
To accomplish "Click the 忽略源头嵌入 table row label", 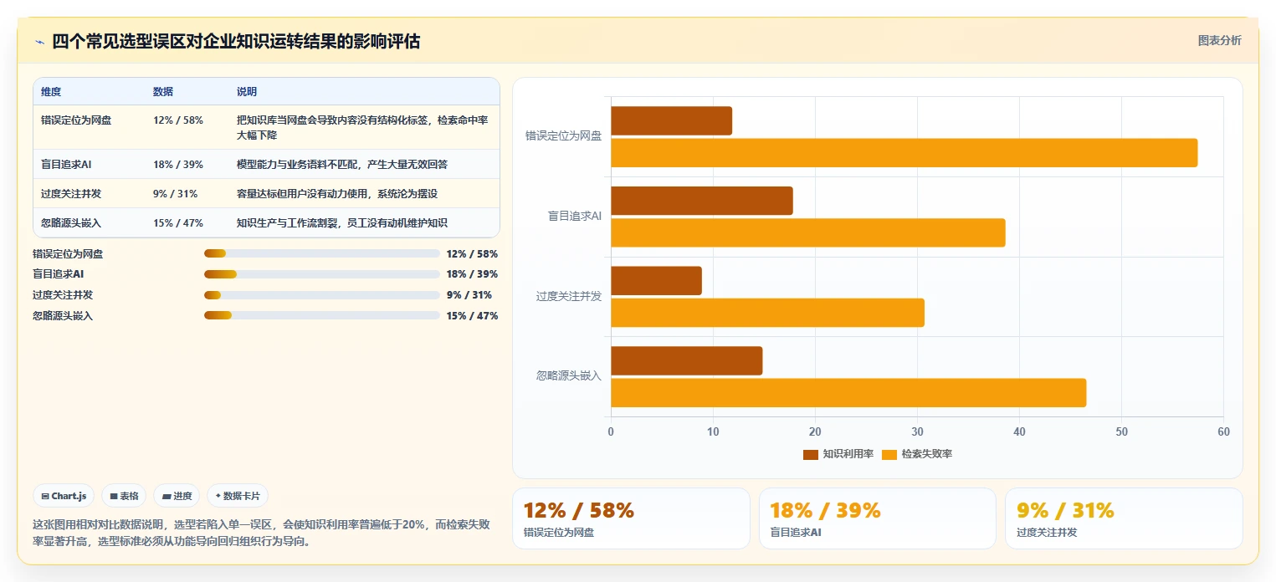I will 71,222.
